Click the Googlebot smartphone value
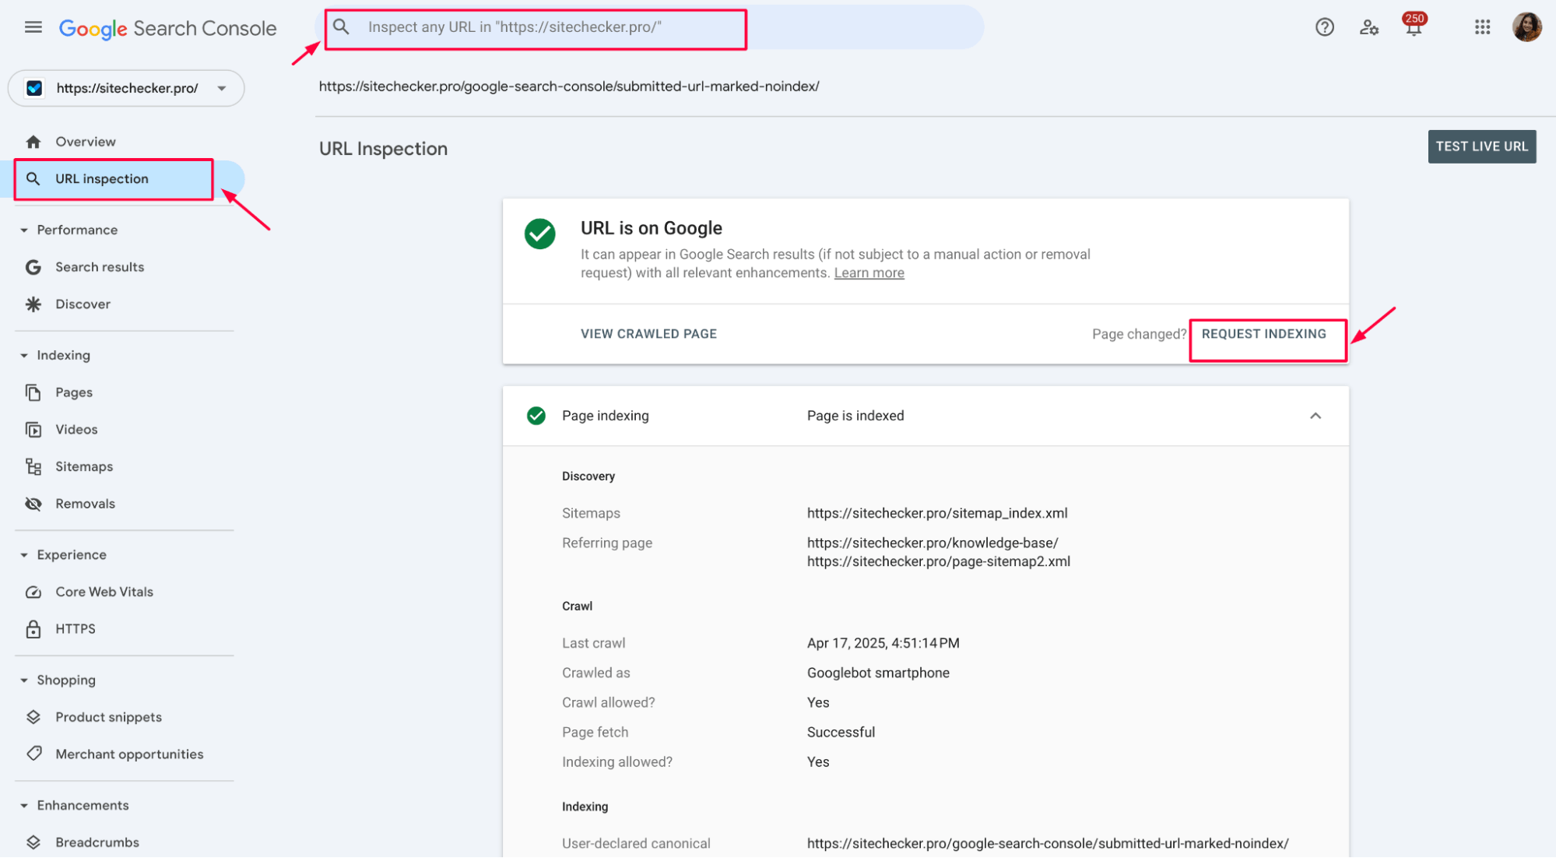1556x858 pixels. click(878, 673)
